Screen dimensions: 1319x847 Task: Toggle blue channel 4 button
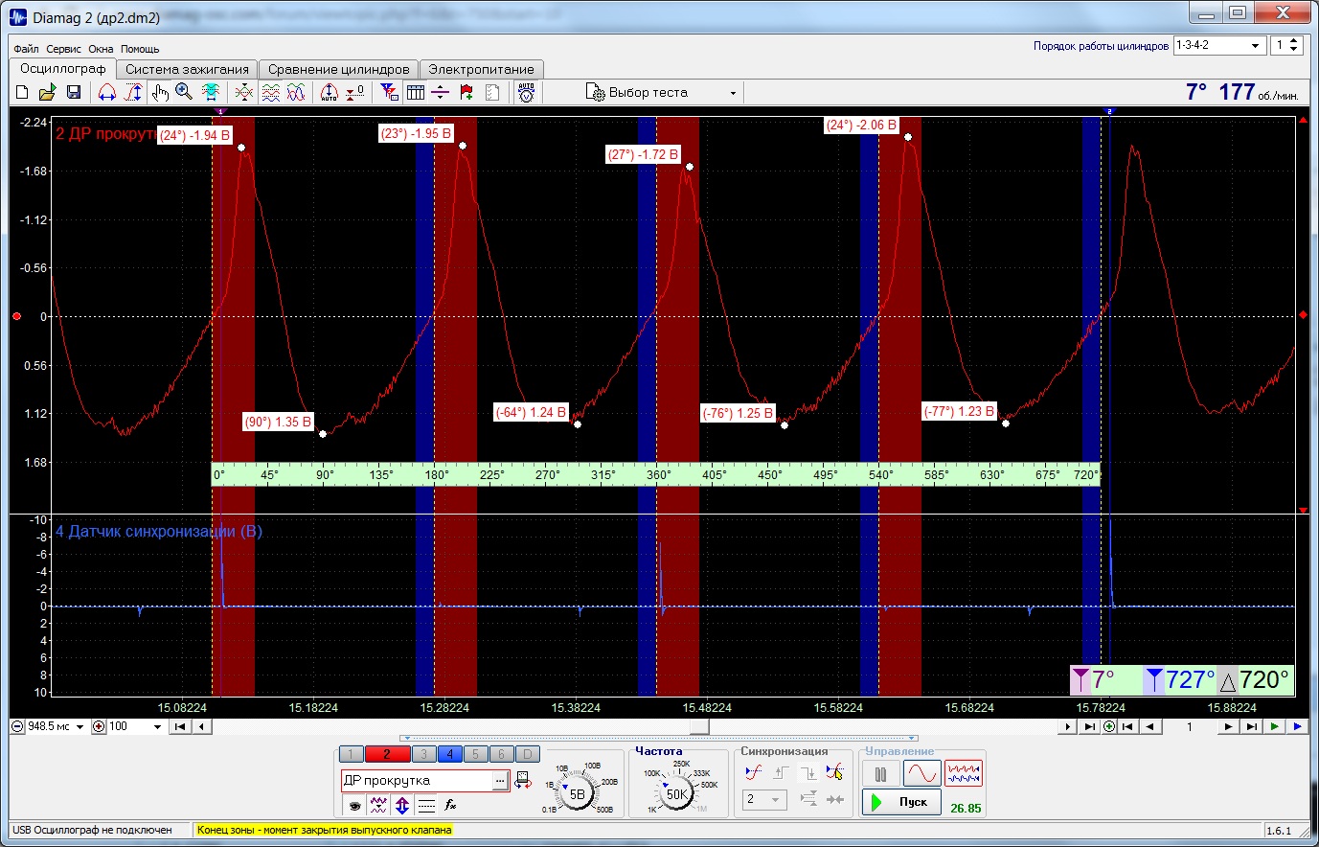click(450, 754)
